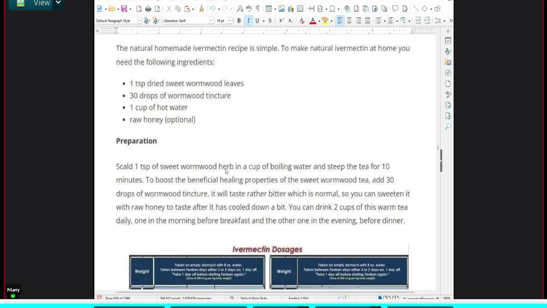Insert a special character (omega icon)

tap(332, 9)
